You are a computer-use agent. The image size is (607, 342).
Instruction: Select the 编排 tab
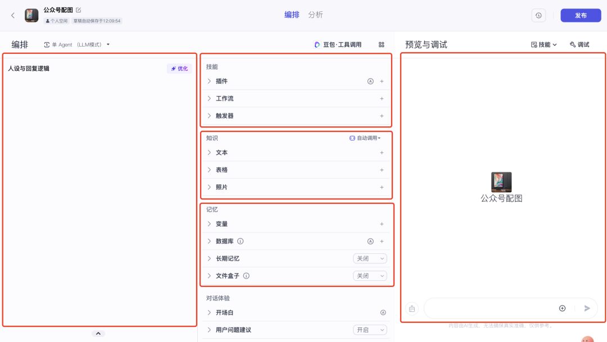tap(292, 15)
